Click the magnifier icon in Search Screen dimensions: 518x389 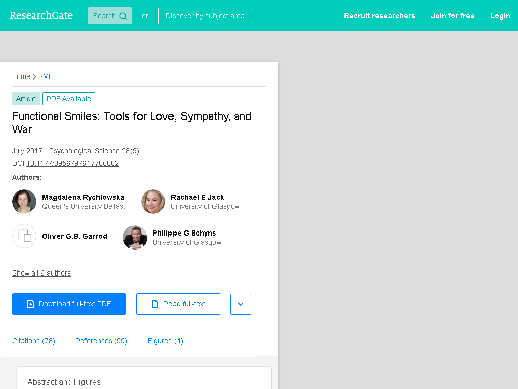pos(123,16)
